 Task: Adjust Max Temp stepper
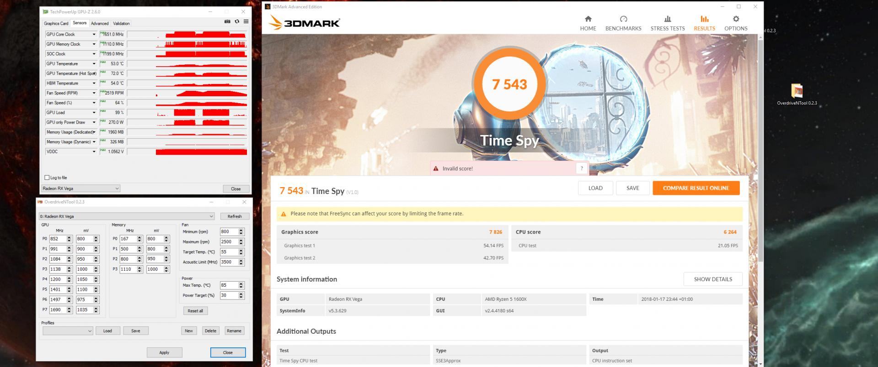(x=241, y=285)
